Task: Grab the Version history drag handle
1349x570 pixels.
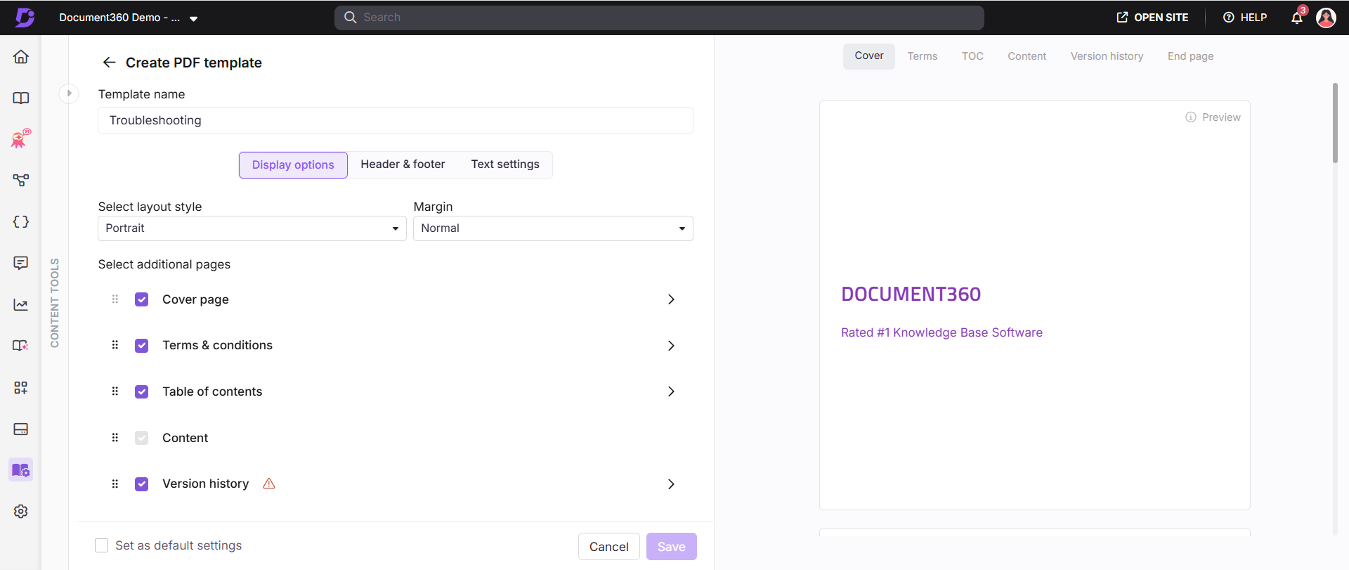Action: (115, 484)
